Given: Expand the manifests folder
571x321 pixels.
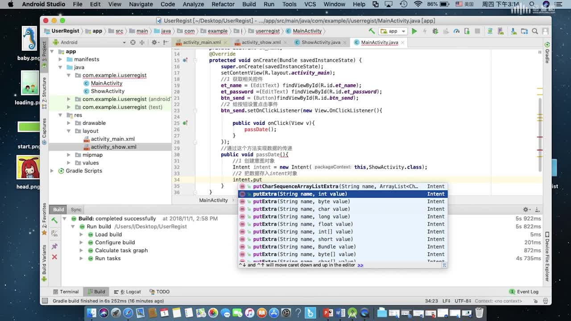Looking at the screenshot, I should click(x=60, y=59).
